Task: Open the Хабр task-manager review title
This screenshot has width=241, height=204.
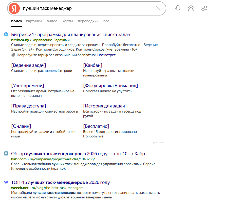Action: pos(78,154)
